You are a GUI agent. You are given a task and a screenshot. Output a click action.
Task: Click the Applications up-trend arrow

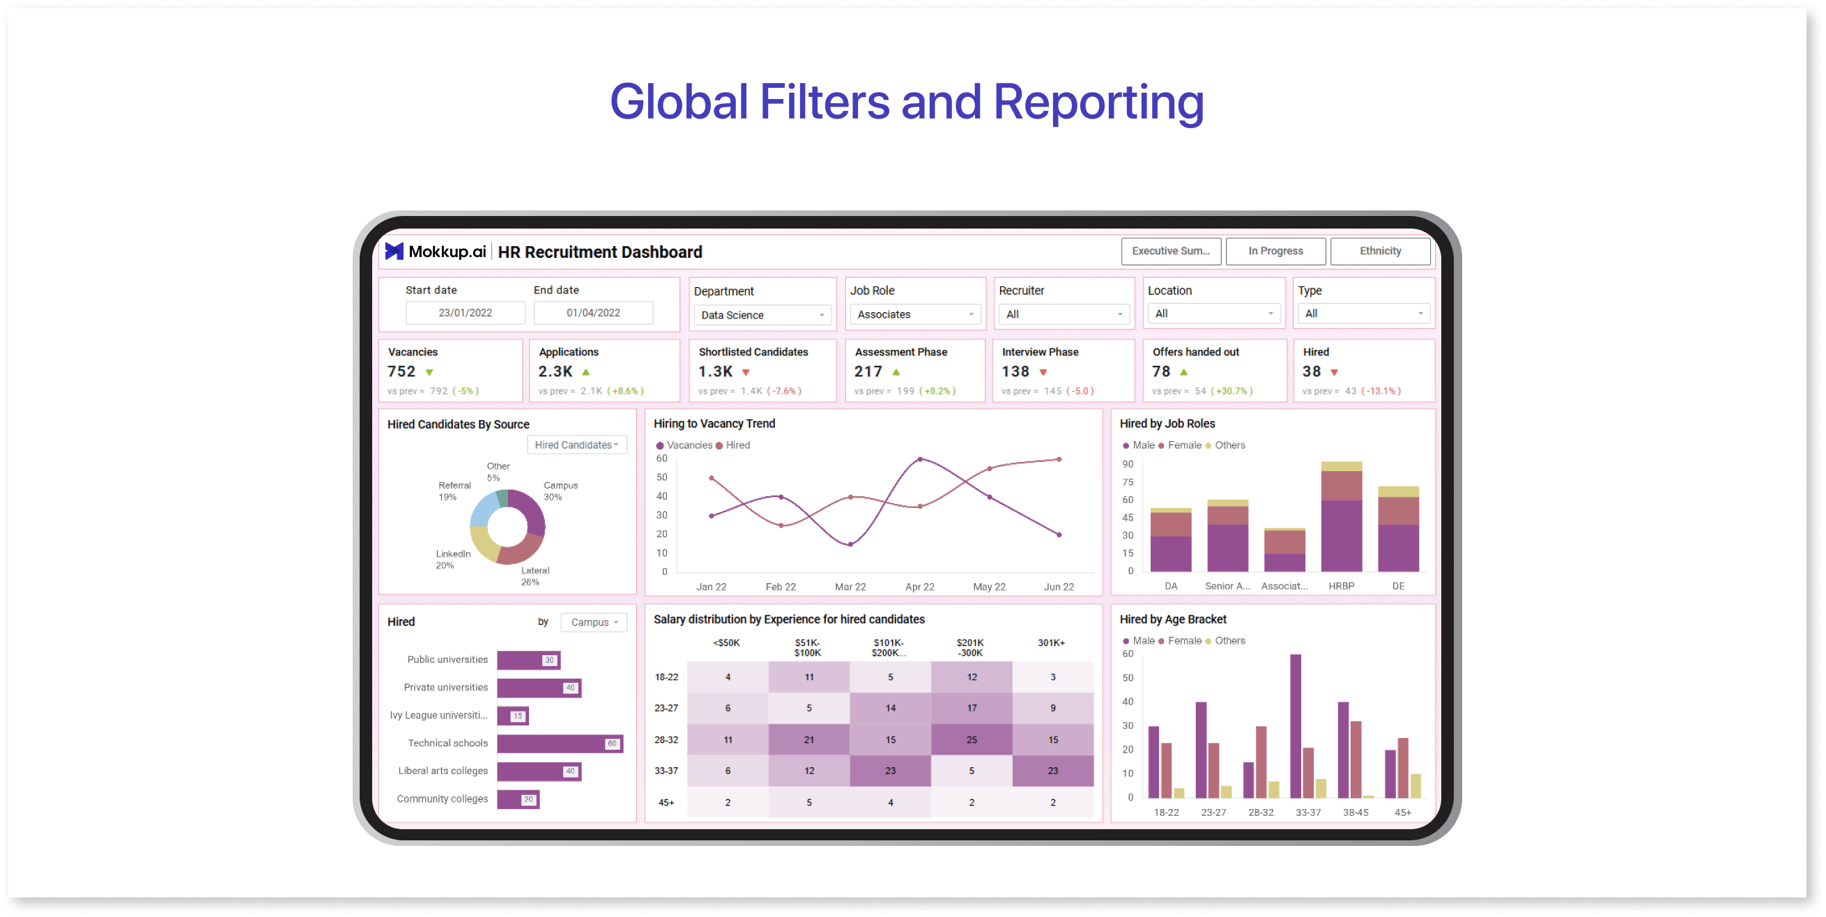586,371
